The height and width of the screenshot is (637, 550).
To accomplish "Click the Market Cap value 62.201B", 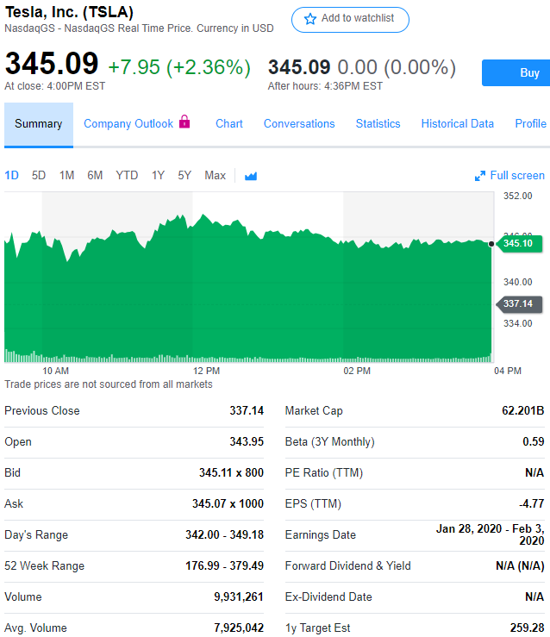I will (x=522, y=410).
